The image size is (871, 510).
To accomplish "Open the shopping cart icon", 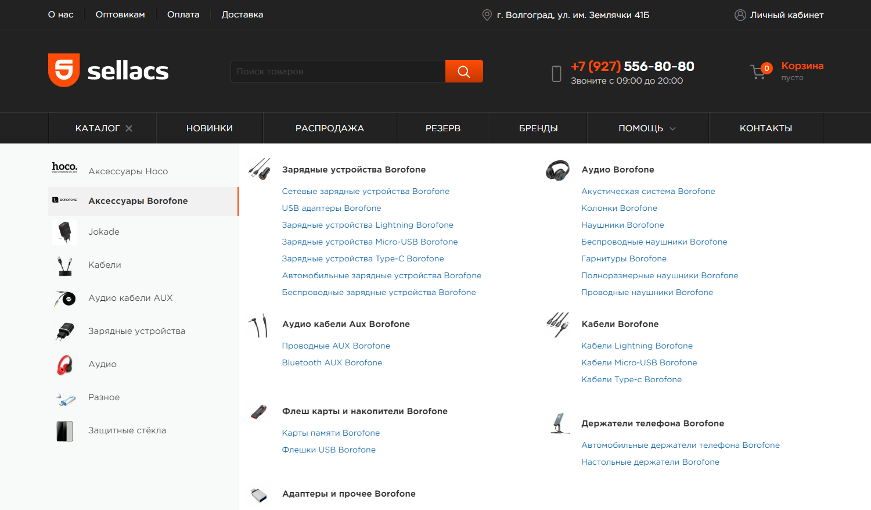I will 759,71.
